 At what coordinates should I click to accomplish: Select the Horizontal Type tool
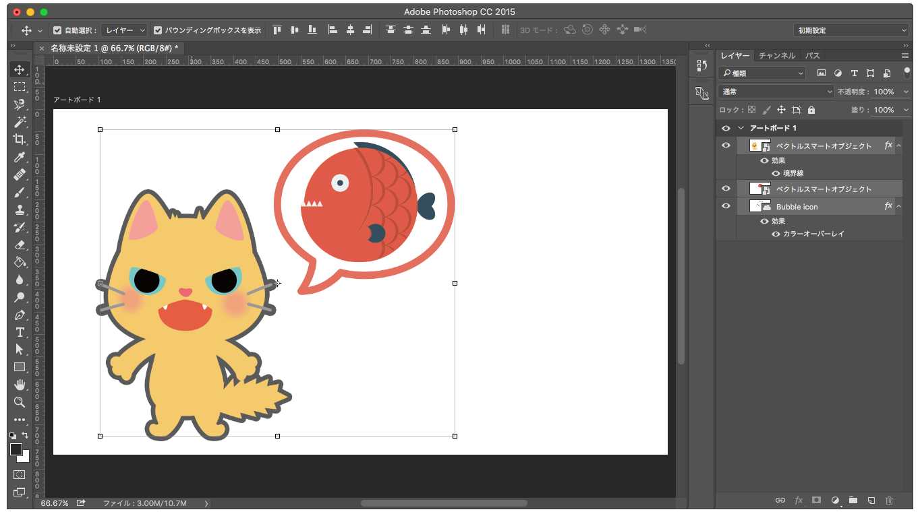click(19, 332)
